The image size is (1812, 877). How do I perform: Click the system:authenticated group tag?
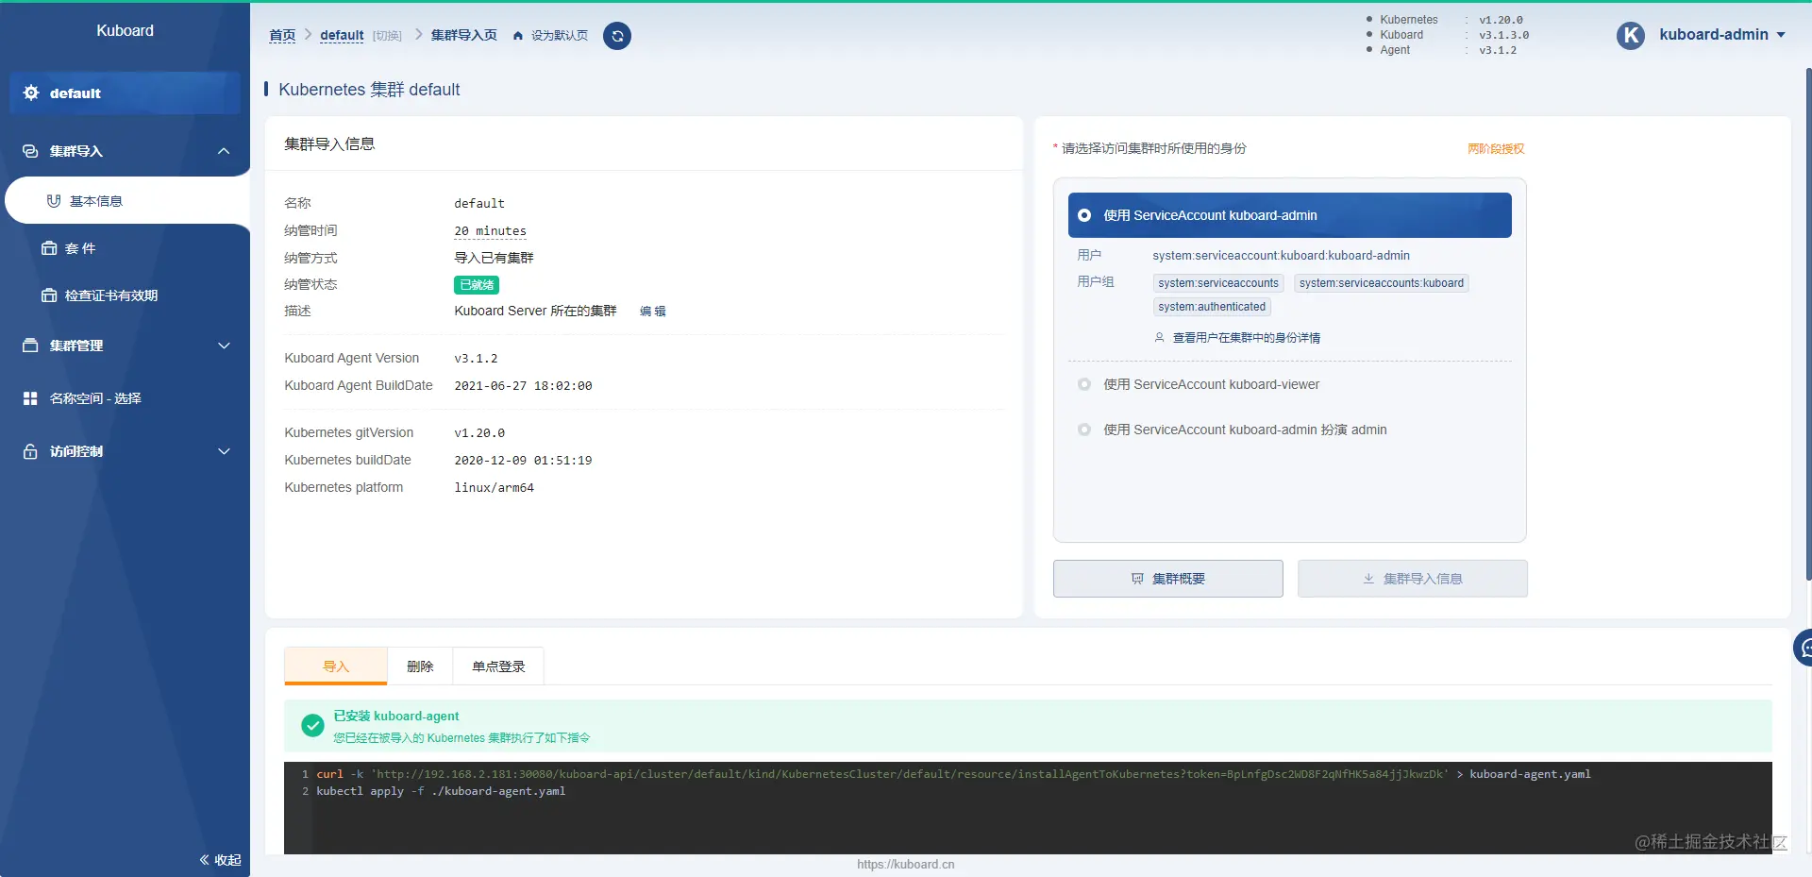tap(1212, 307)
